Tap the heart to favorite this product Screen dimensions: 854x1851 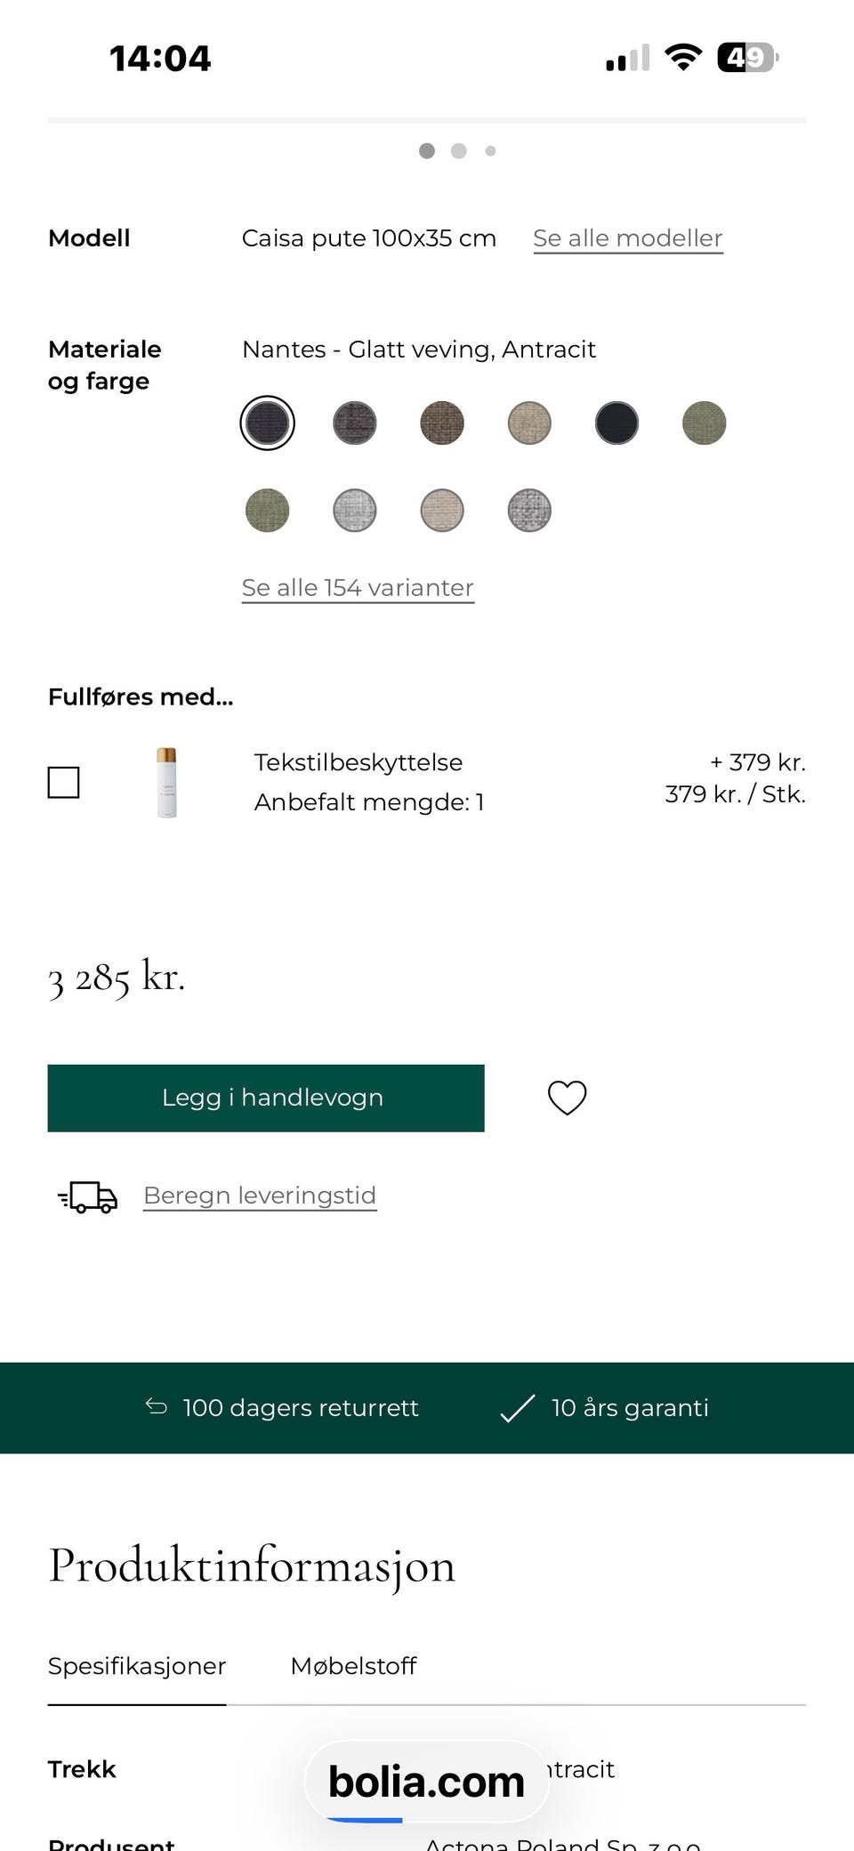pos(567,1098)
